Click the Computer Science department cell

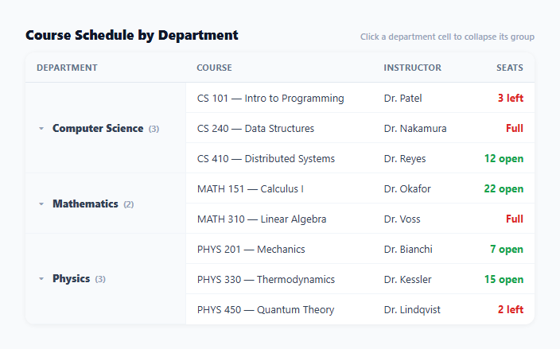106,128
